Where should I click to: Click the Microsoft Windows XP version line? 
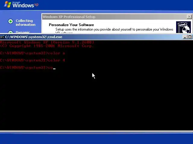[x=47, y=42]
